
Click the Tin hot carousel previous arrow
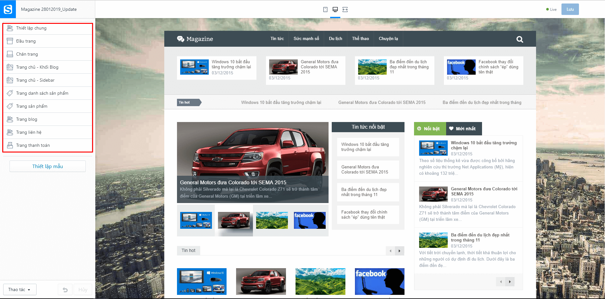(391, 251)
